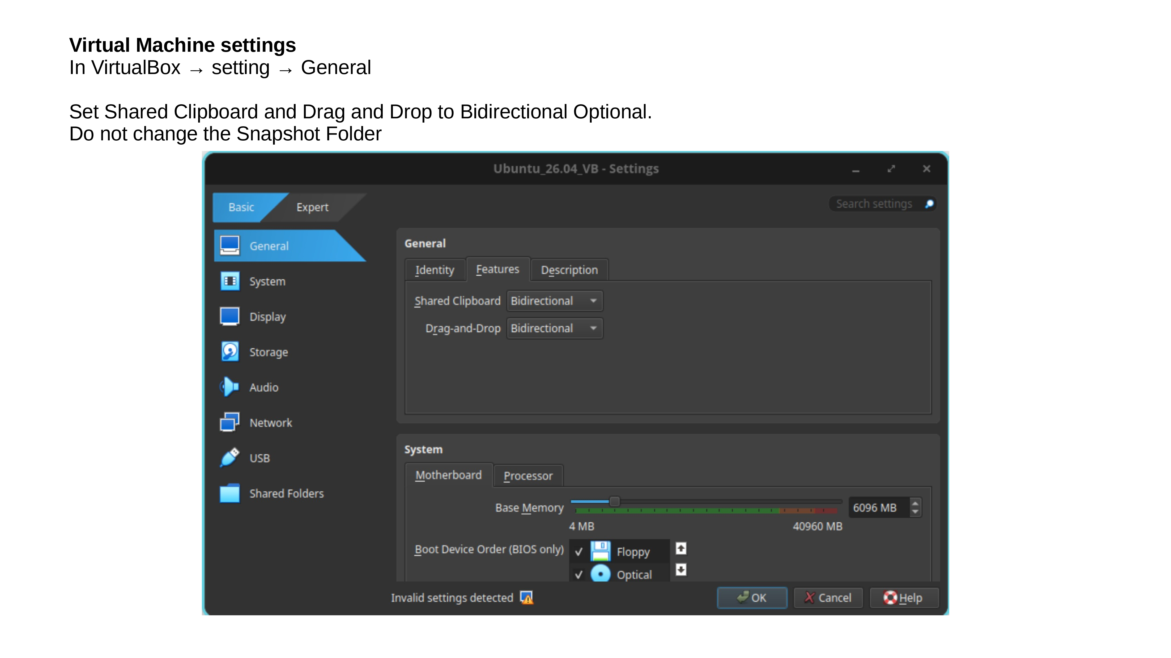Decrease Base Memory with down stepper
The image size is (1171, 658).
point(915,512)
